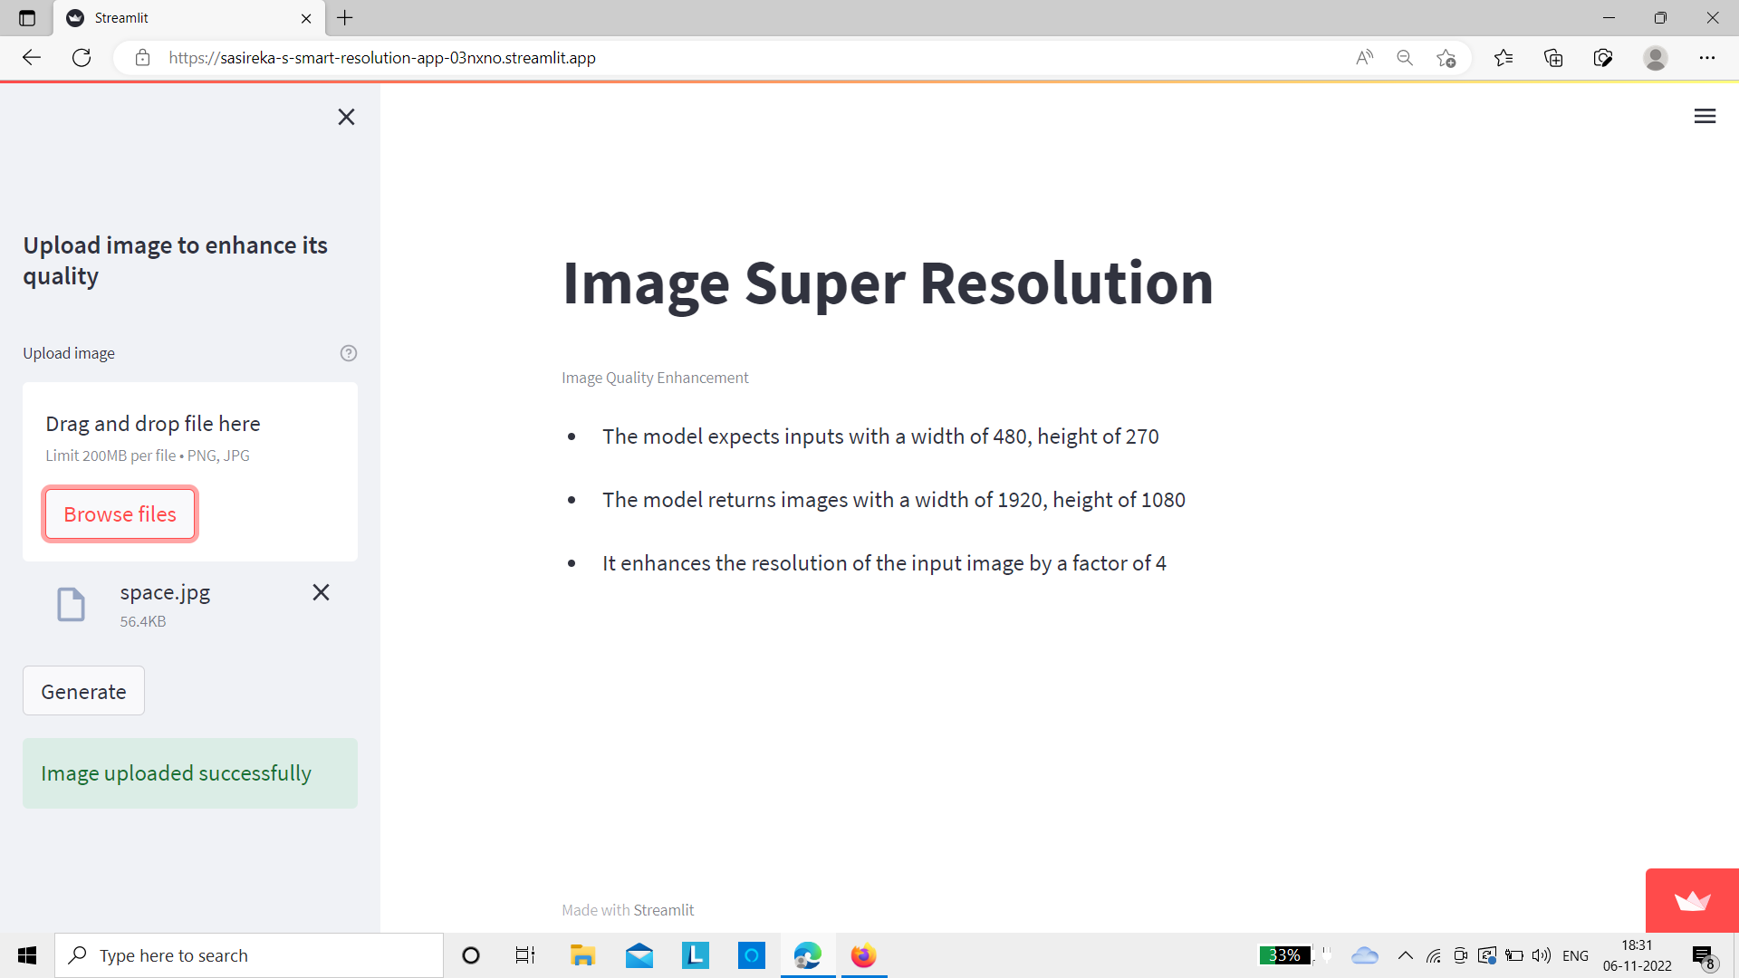
Task: Open a new browser tab
Action: pos(345,18)
